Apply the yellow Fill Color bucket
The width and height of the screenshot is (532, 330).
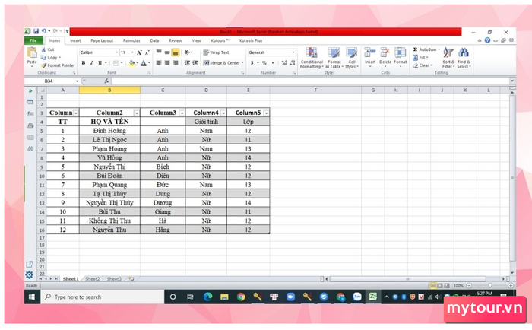131,63
